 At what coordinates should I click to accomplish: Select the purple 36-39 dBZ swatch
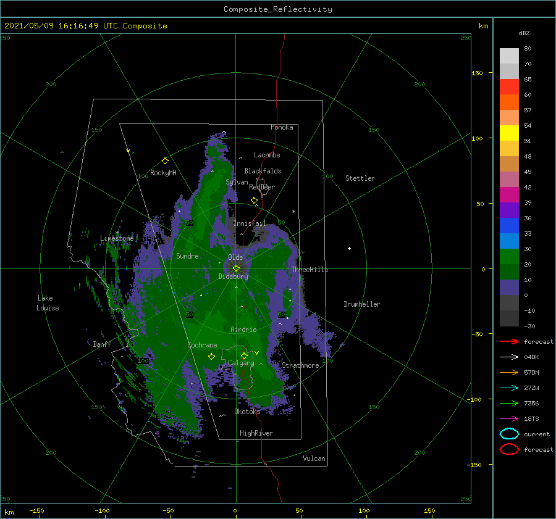point(509,210)
